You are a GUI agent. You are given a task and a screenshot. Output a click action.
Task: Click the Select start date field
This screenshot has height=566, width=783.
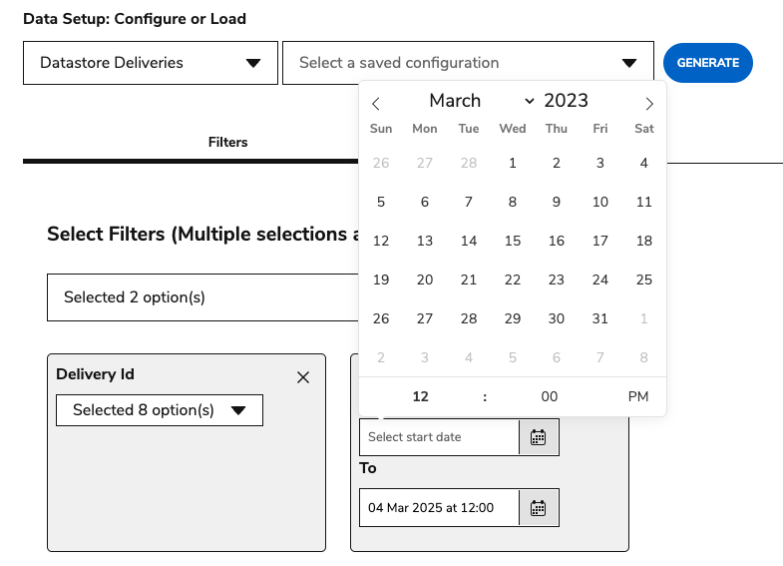(x=439, y=437)
